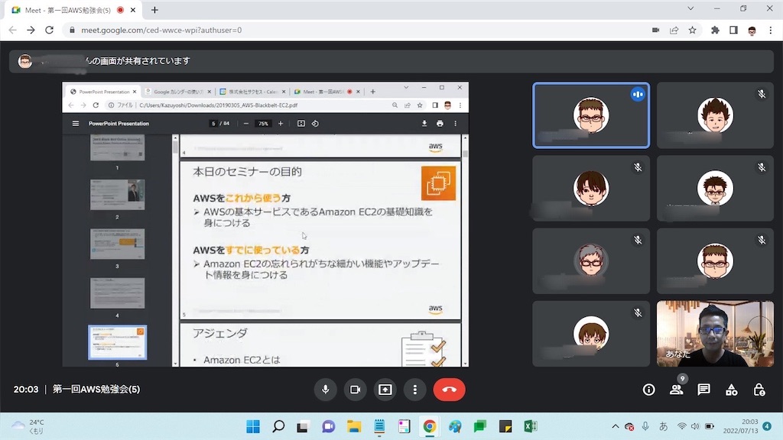Select the actively speaking participant tile
Image resolution: width=783 pixels, height=440 pixels.
(x=591, y=115)
